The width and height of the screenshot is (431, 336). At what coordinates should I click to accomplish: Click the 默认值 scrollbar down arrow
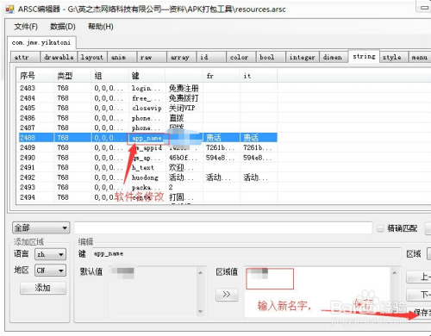pyautogui.click(x=201, y=311)
